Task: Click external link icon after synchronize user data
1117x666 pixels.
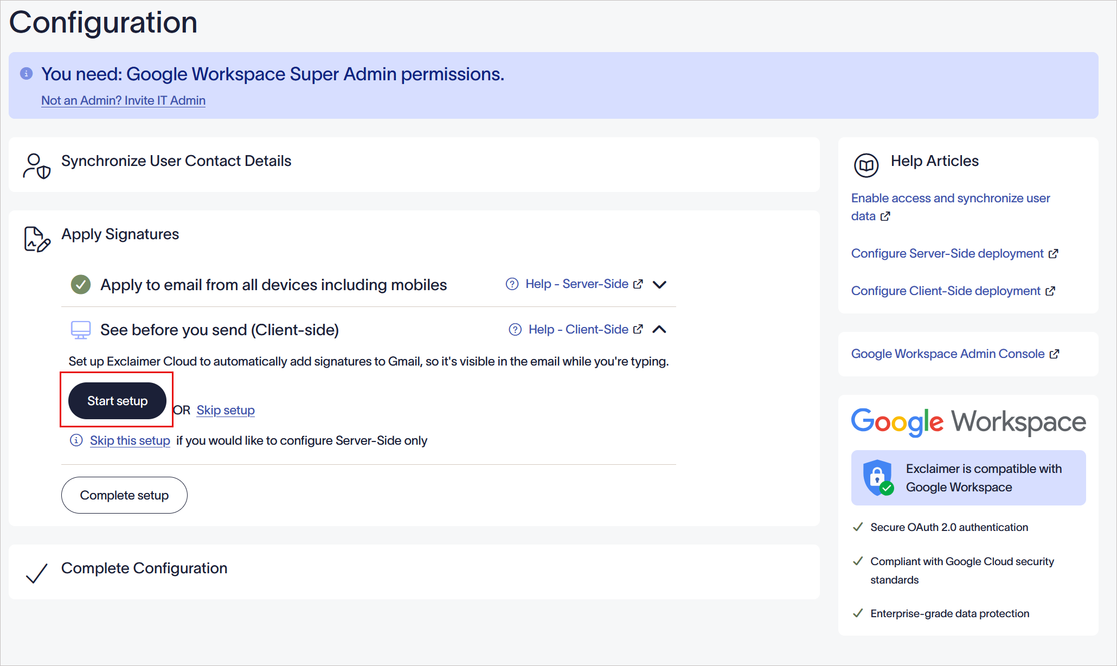Action: pos(885,216)
